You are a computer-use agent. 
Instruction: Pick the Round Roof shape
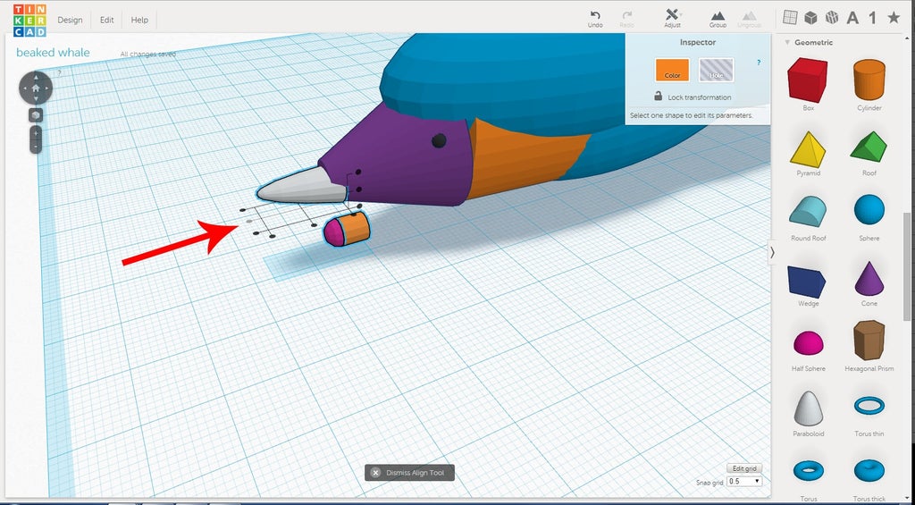(x=808, y=212)
